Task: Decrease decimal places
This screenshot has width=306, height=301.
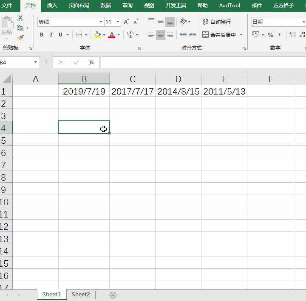Action: pos(302,35)
